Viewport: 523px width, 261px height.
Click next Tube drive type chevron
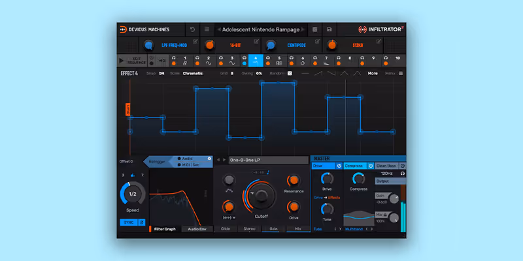click(x=340, y=229)
